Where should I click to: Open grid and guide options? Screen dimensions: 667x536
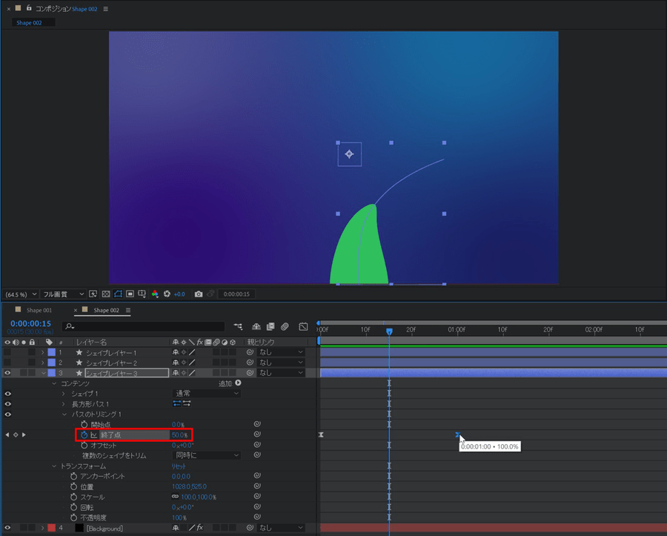click(142, 294)
